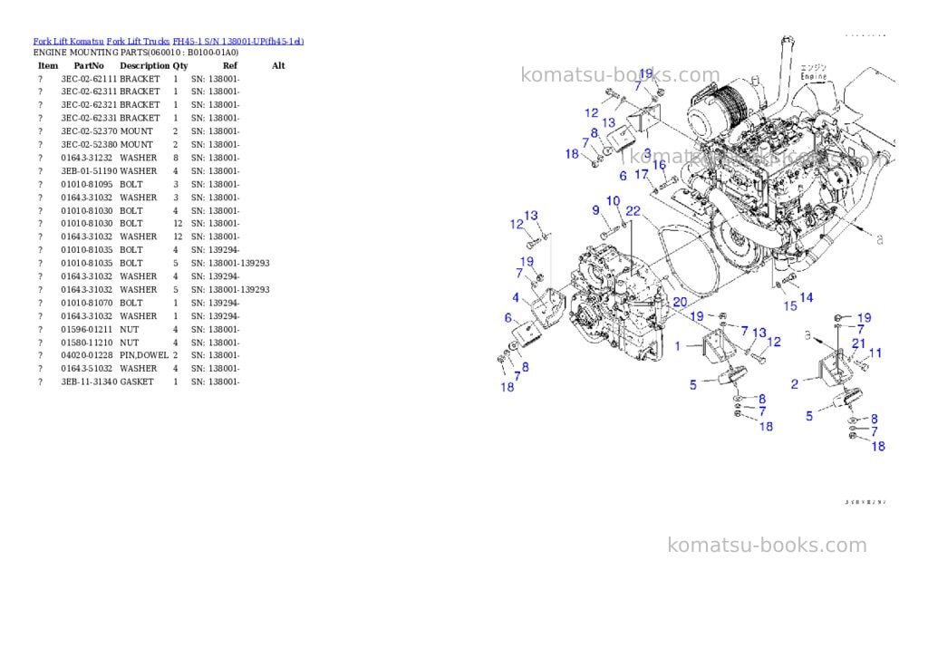
Task: Click callout number 9 in the diagram
Action: [x=596, y=210]
